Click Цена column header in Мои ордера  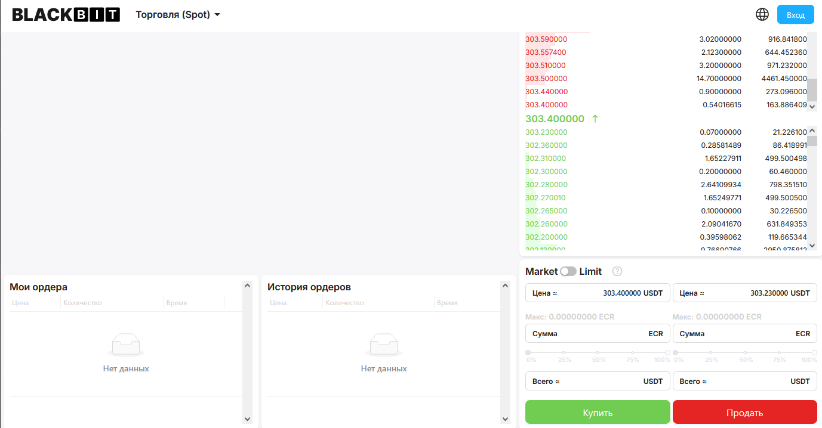[x=20, y=303]
